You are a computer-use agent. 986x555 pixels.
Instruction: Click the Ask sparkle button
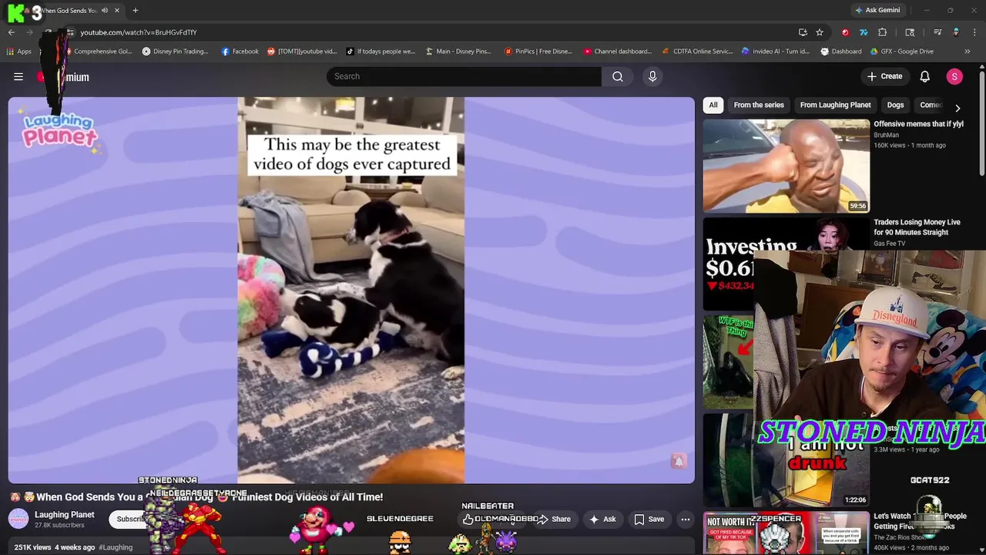[602, 520]
